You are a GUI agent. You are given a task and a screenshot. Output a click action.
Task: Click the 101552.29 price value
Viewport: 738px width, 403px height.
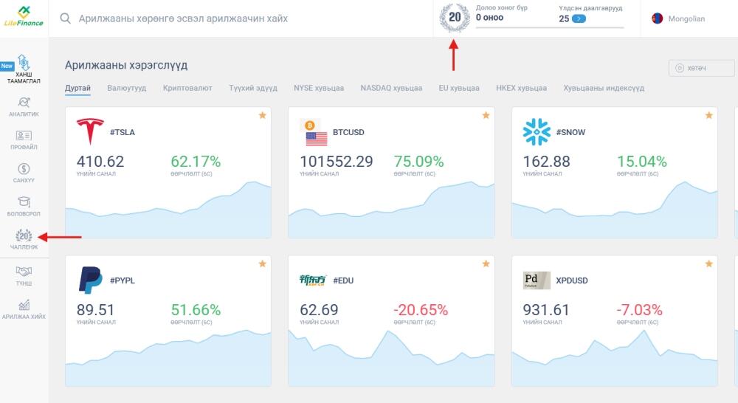coord(336,162)
